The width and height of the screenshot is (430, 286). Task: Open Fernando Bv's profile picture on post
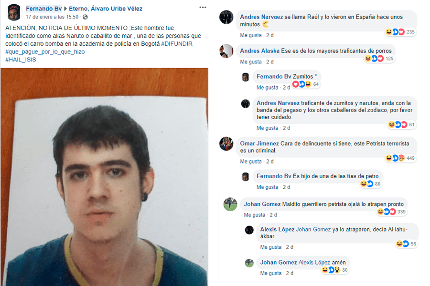[14, 12]
